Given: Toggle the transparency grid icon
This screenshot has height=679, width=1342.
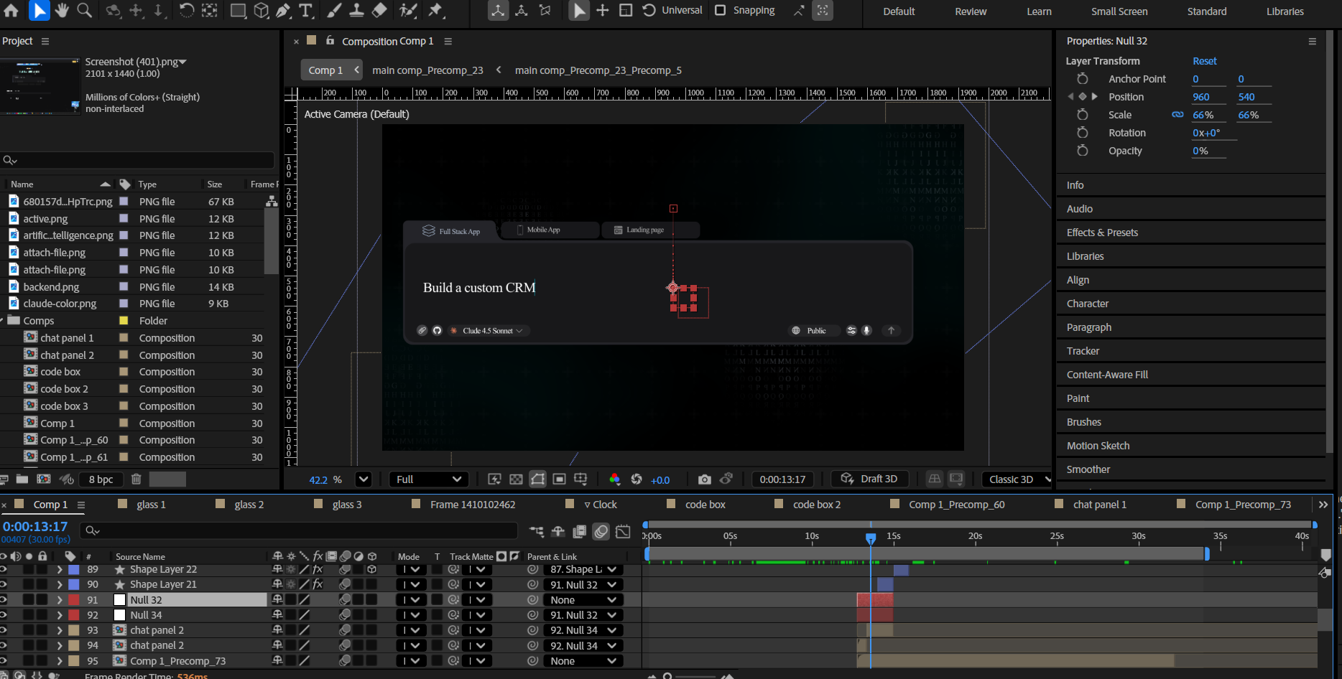Looking at the screenshot, I should pyautogui.click(x=516, y=479).
